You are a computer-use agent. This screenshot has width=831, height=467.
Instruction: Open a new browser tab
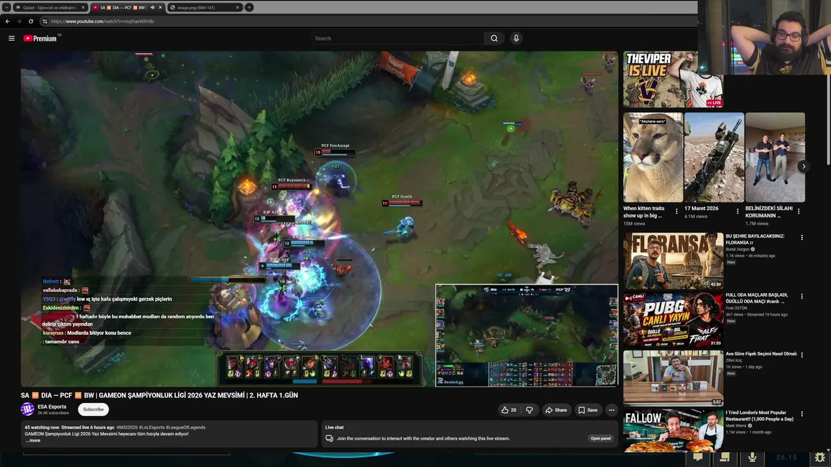click(249, 8)
